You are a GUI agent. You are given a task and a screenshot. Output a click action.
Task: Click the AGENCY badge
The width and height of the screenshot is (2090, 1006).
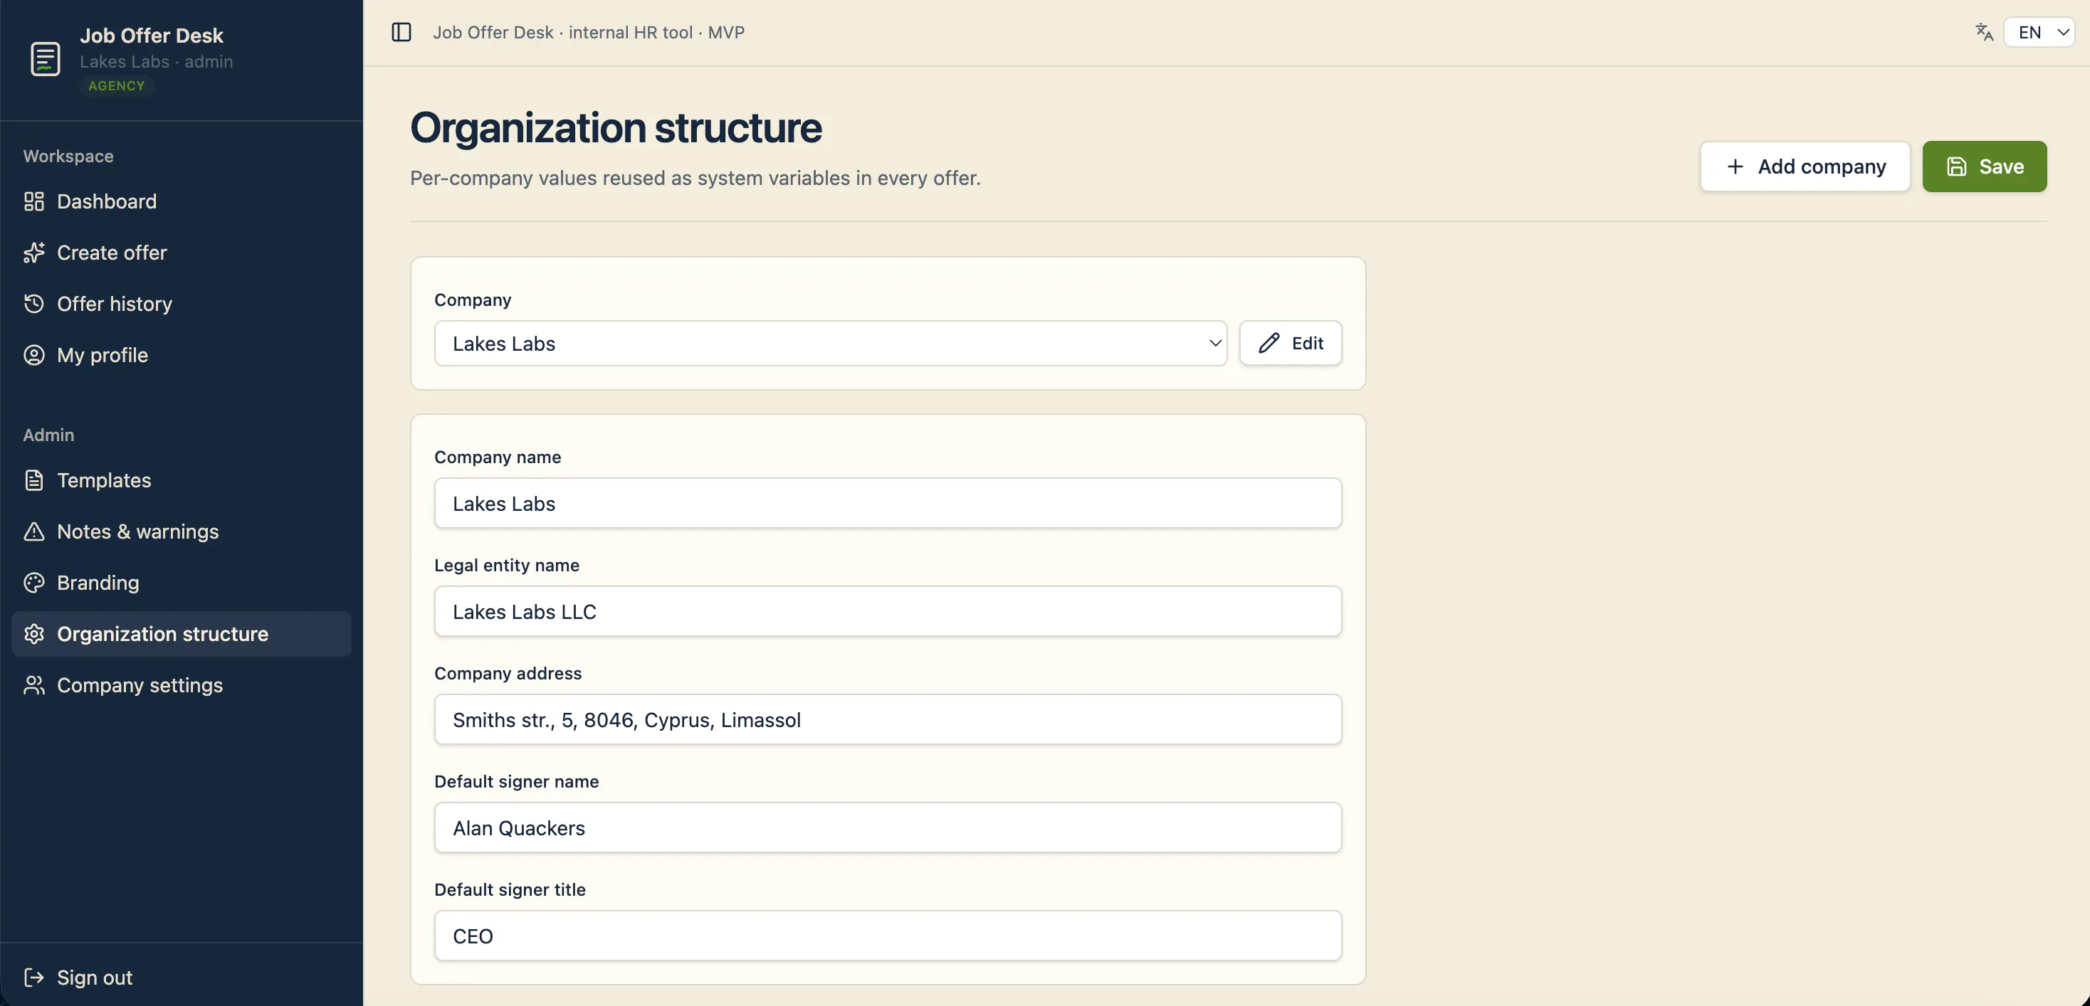point(116,86)
